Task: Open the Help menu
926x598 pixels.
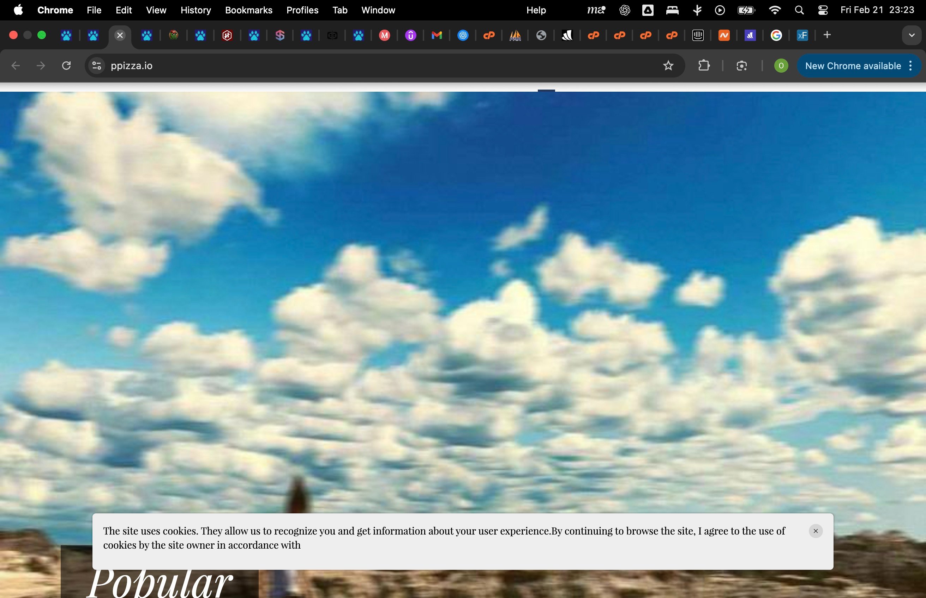Action: (x=536, y=10)
